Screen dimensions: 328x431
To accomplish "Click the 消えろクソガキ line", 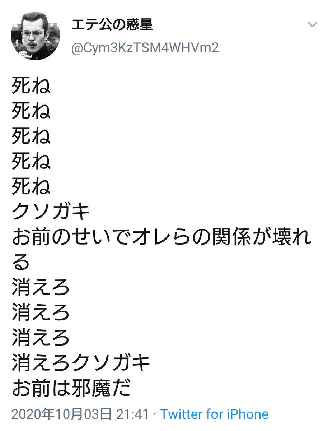I will tap(81, 363).
